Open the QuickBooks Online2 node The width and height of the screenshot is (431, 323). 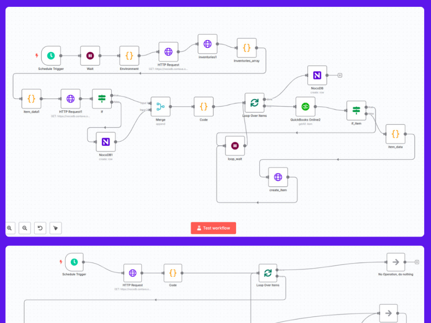tap(306, 107)
